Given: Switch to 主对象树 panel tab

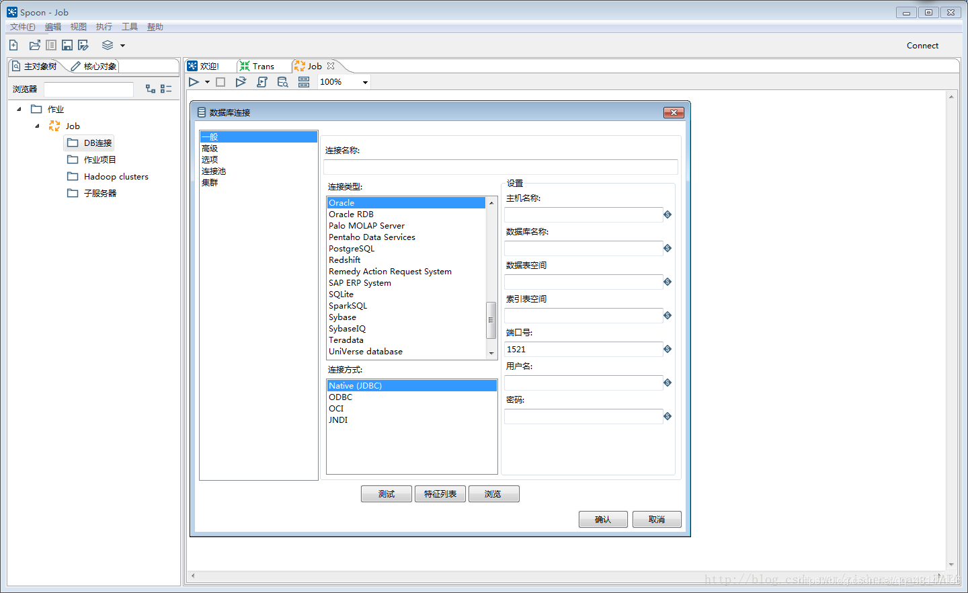Looking at the screenshot, I should pos(35,66).
